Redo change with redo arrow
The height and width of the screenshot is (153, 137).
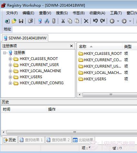click(102, 21)
